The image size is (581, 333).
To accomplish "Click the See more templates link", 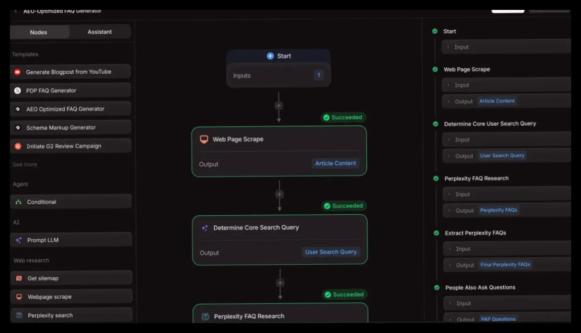I will click(25, 164).
